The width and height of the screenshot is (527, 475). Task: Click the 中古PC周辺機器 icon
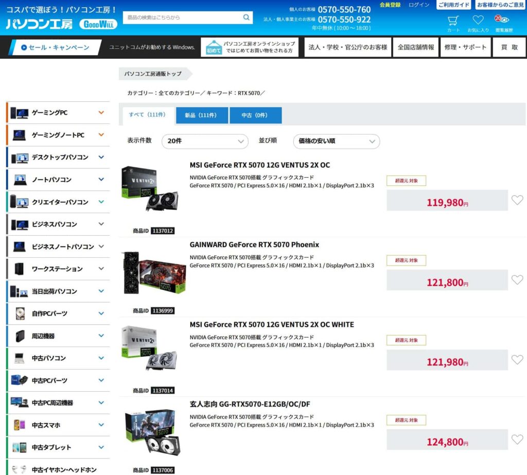19,402
